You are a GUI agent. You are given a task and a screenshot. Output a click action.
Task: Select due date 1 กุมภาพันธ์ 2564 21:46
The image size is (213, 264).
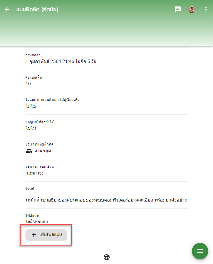tap(50, 62)
